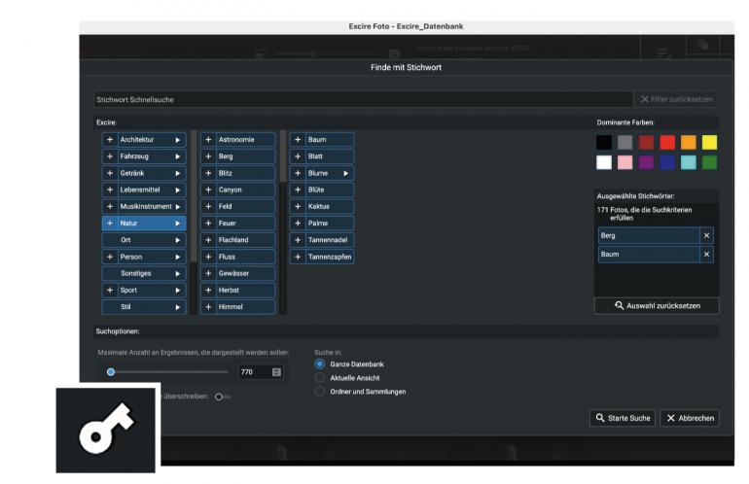Add Canyon keyword with plus icon
Image resolution: width=749 pixels, height=484 pixels.
208,190
